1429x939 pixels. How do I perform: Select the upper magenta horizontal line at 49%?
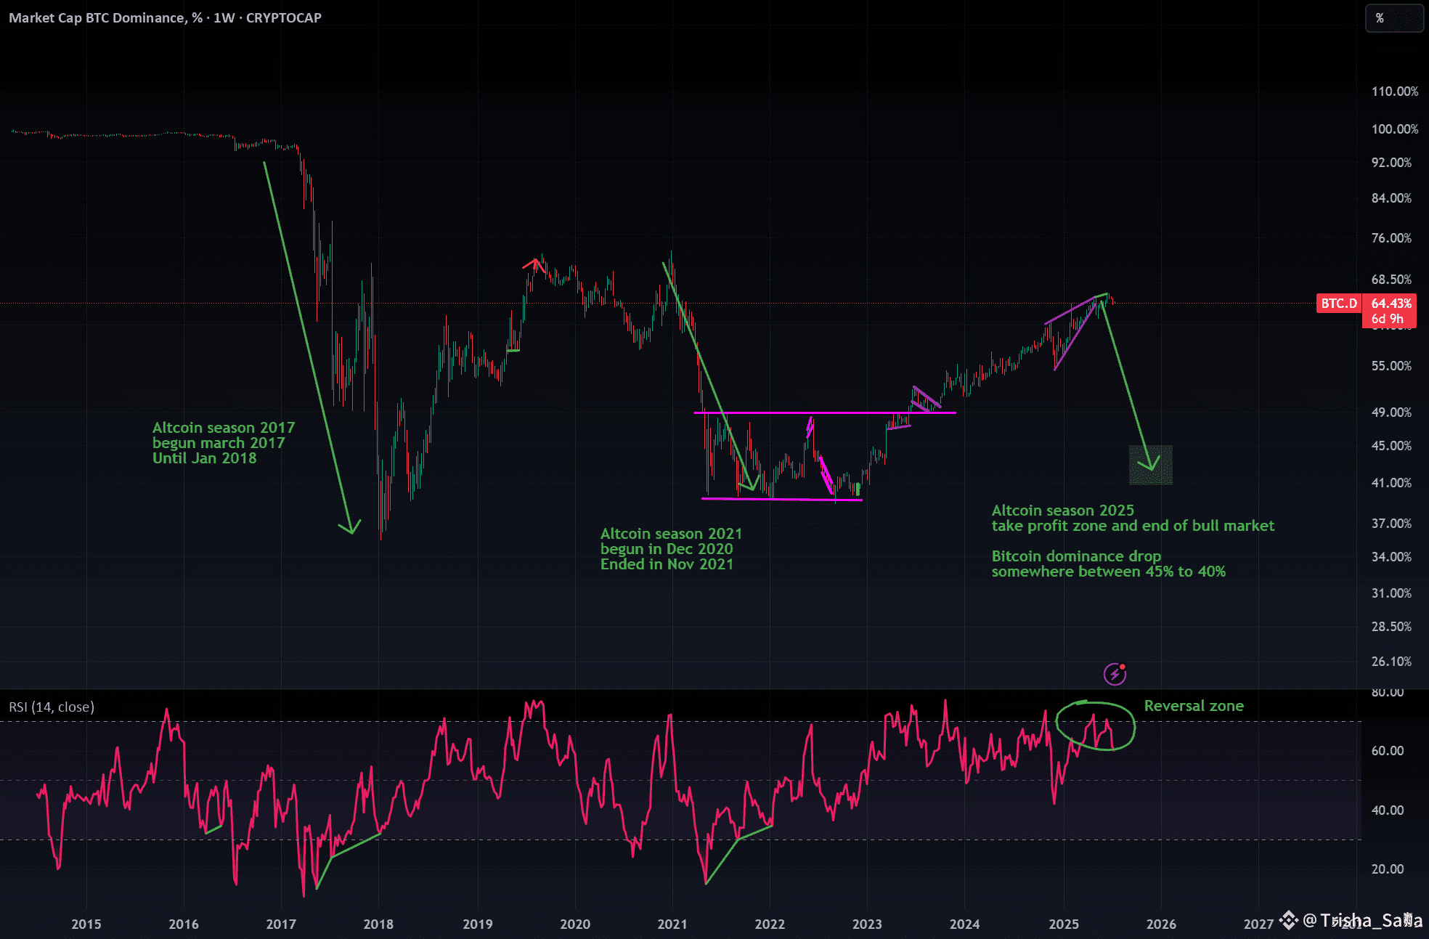click(825, 412)
